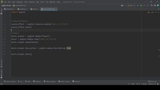Screen dimensions: 160x90
Task: Open the Navigate menu
Action: click(19, 2)
